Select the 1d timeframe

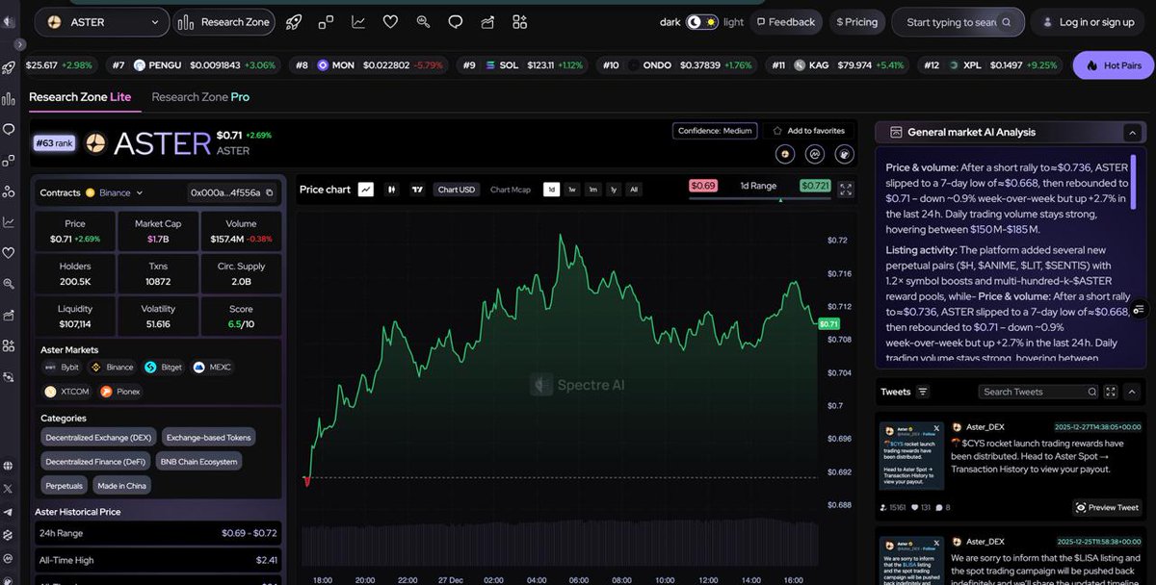point(551,190)
